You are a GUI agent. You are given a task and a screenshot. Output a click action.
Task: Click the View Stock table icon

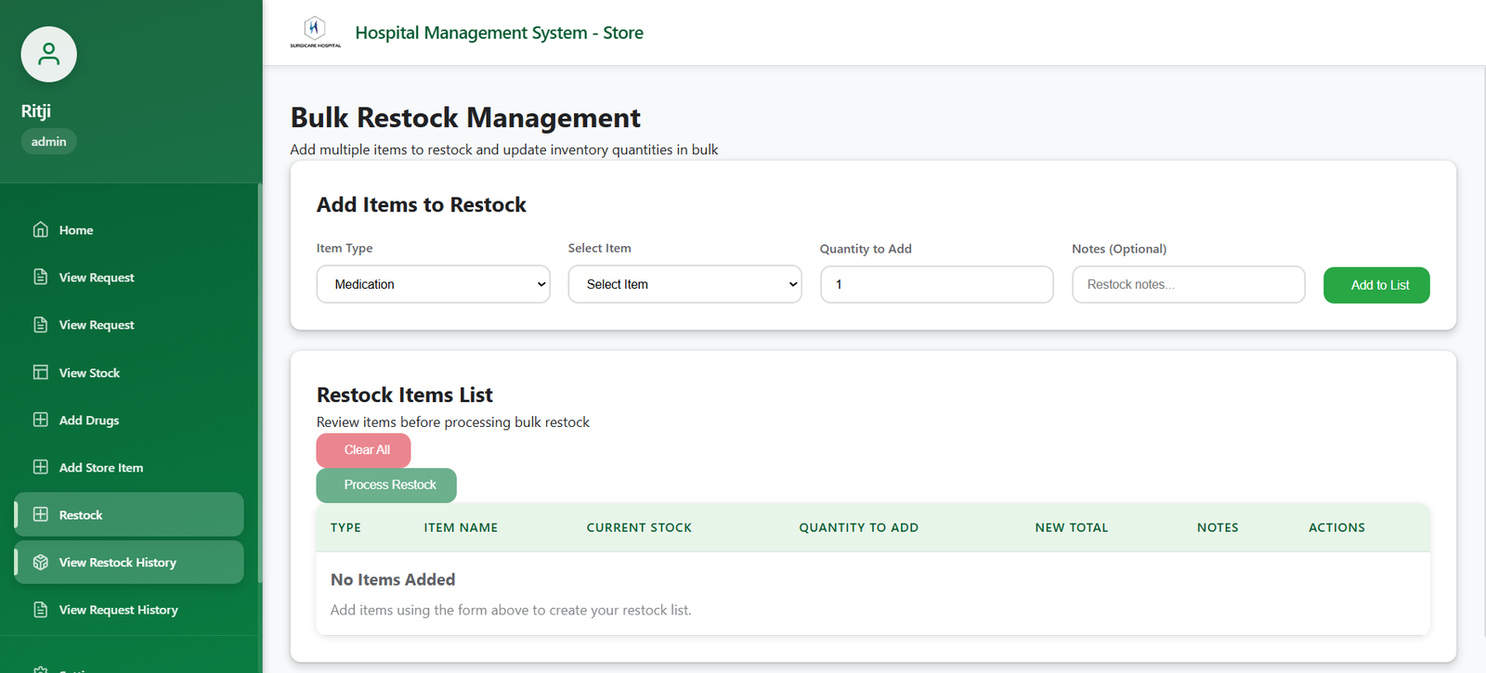[x=41, y=372]
